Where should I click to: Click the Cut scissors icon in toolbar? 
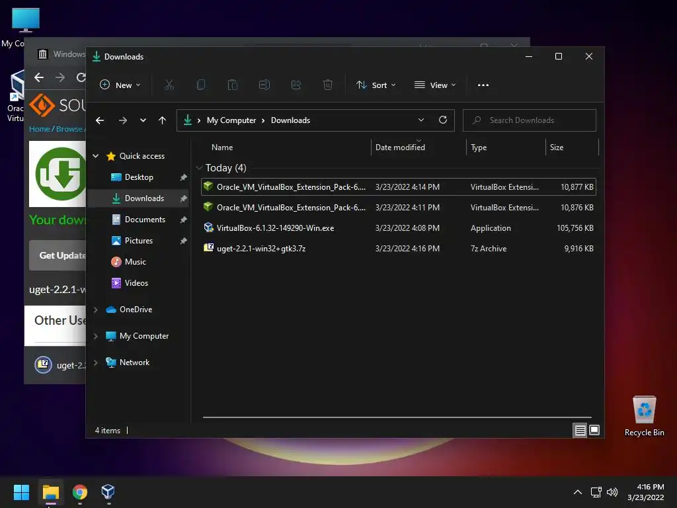point(169,85)
